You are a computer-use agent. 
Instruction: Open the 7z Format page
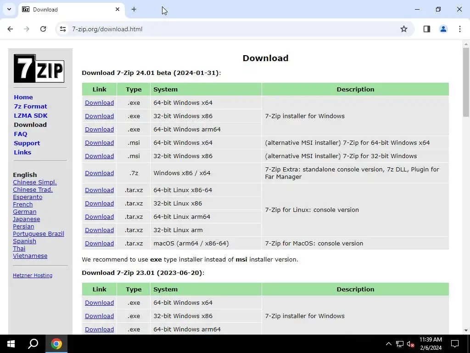click(30, 106)
